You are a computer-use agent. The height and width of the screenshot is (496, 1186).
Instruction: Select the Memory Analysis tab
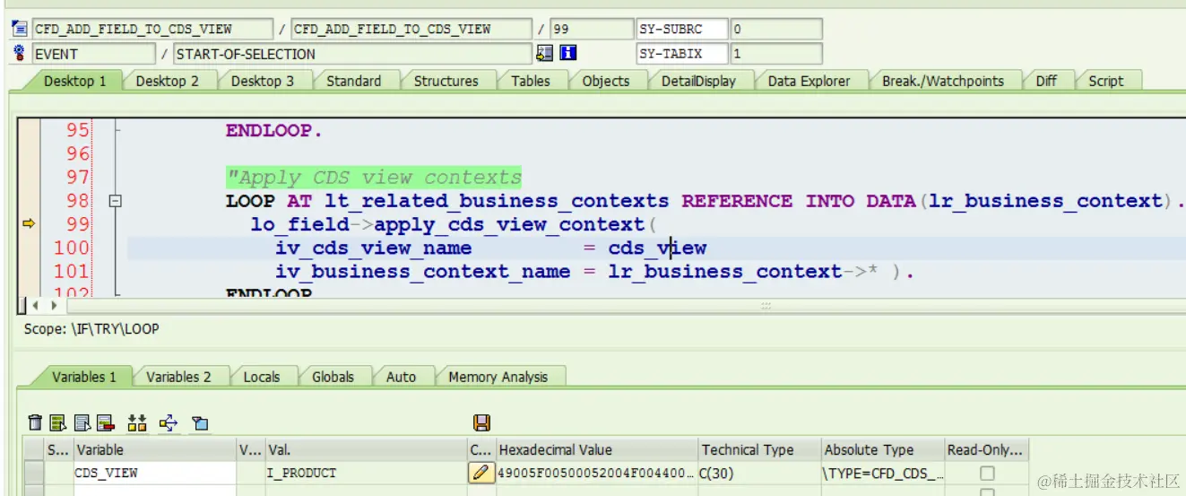(498, 377)
